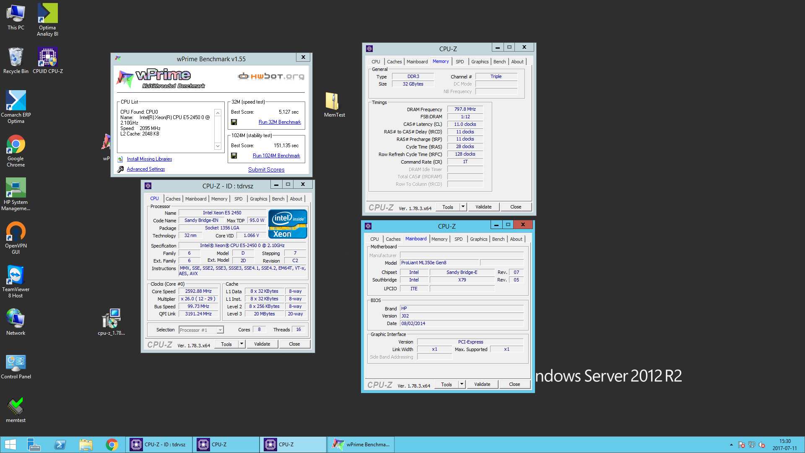Screen dimensions: 805x453
Task: Show hidden tray icons arrow
Action: (731, 445)
